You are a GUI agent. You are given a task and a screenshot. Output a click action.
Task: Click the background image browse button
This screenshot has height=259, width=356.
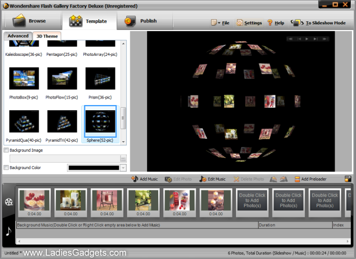coord(123,158)
